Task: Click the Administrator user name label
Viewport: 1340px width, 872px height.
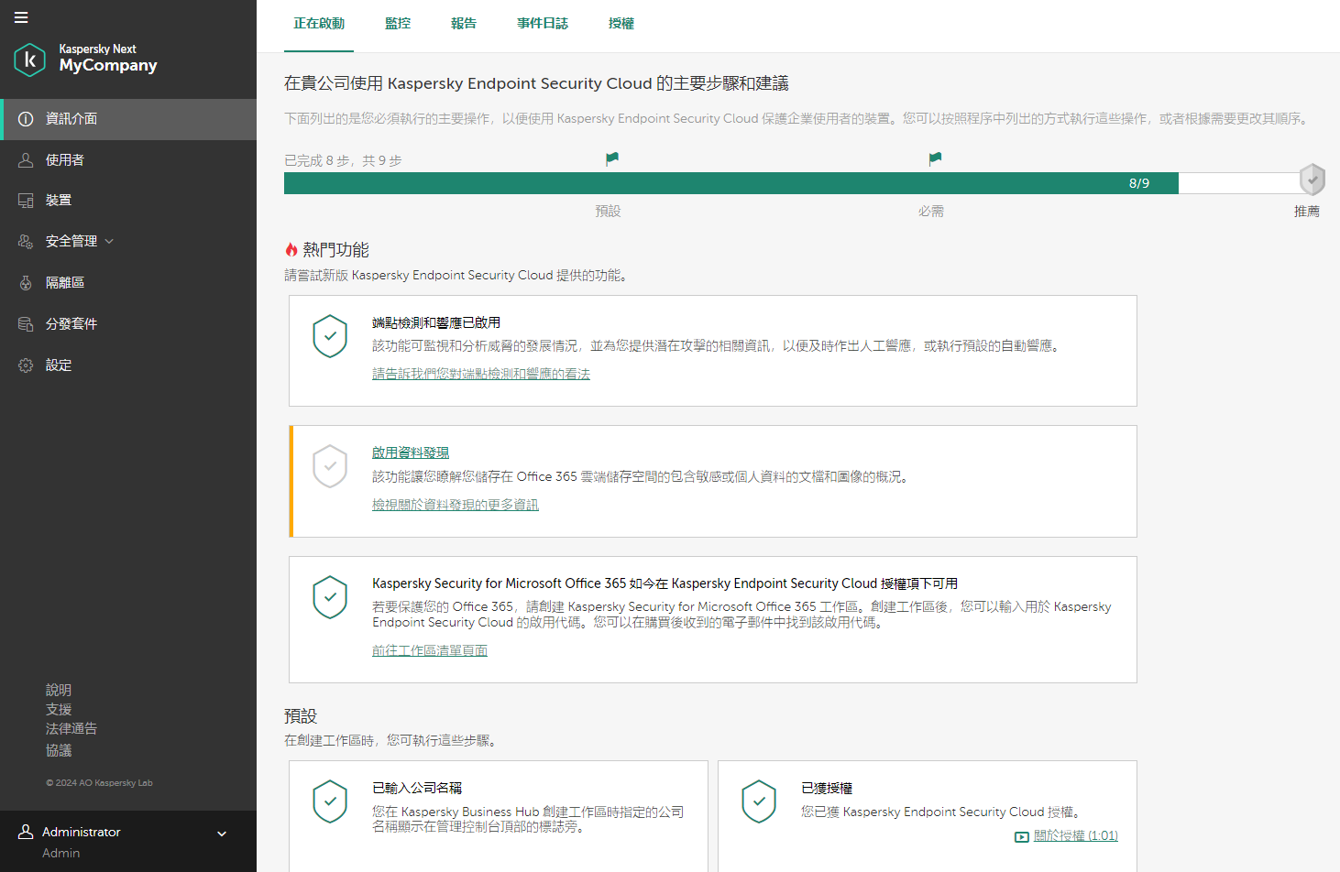Action: [82, 832]
